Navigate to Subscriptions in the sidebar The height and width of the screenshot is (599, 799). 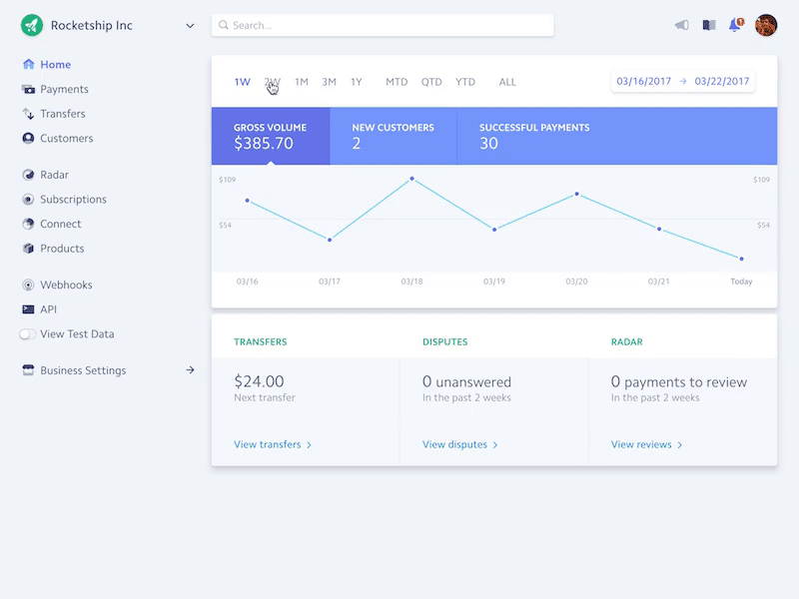73,199
